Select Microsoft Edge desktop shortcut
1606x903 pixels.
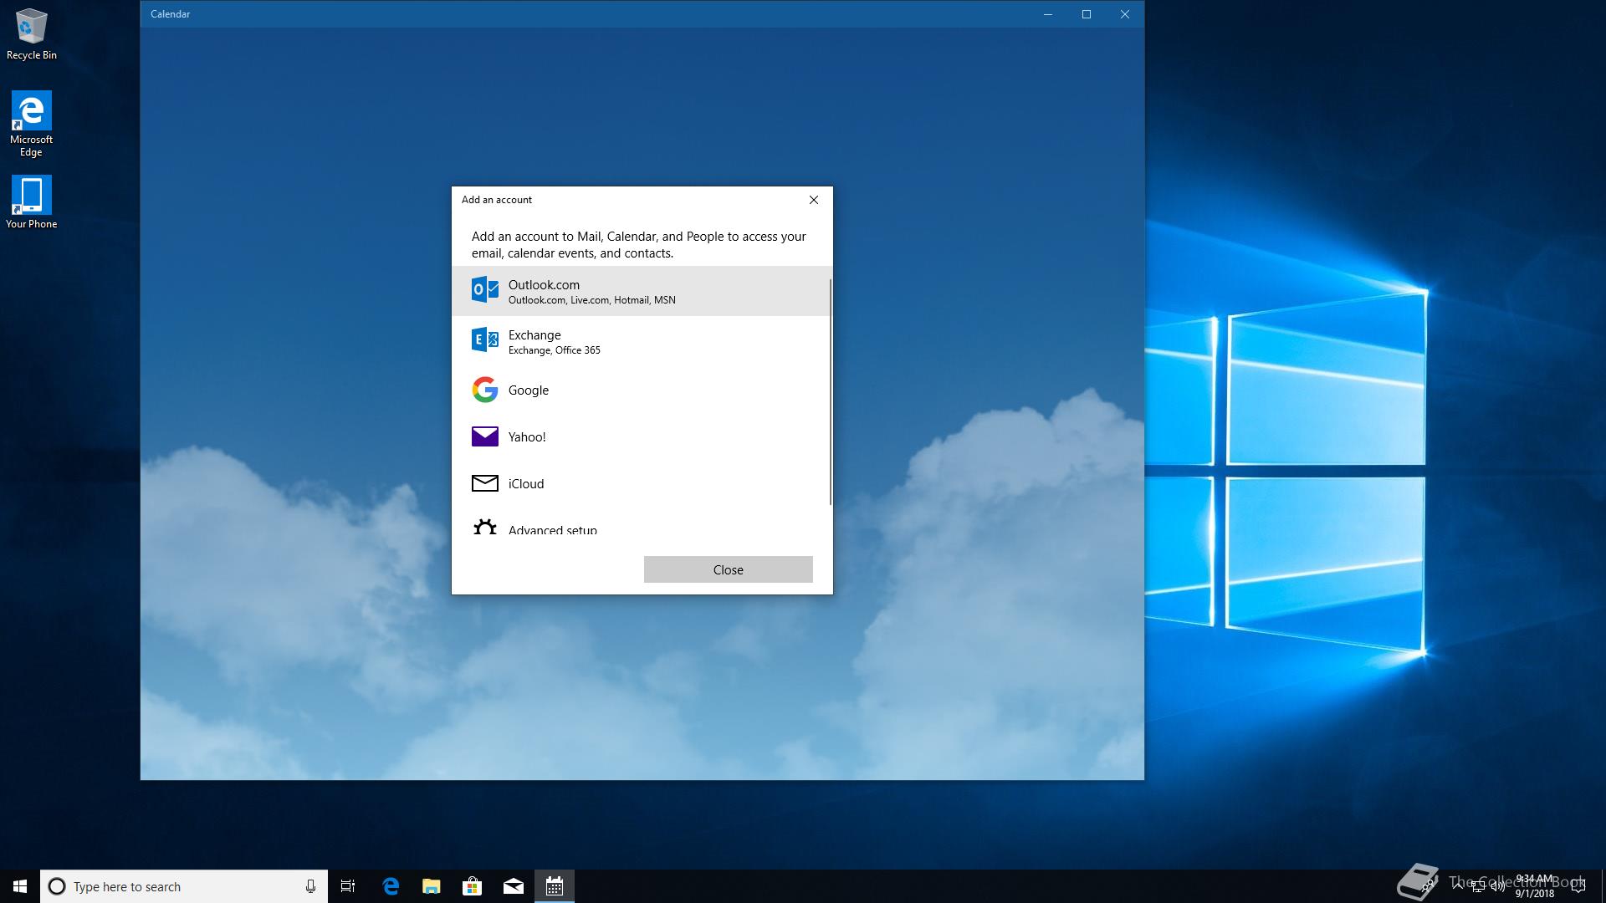tap(32, 124)
